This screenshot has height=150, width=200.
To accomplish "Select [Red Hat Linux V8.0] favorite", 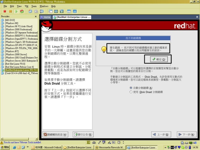I will pos(15,64).
